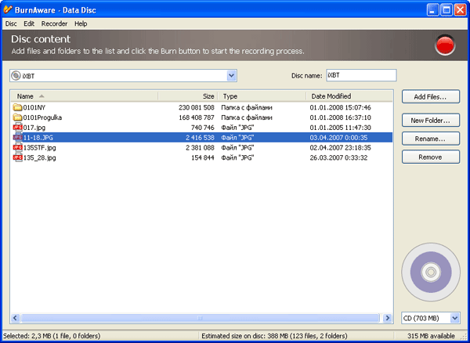Open the CD (703 MB) disc type dropdown
The width and height of the screenshot is (470, 343).
tap(430, 318)
